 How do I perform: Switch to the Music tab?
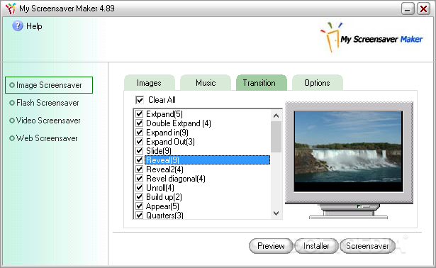206,83
